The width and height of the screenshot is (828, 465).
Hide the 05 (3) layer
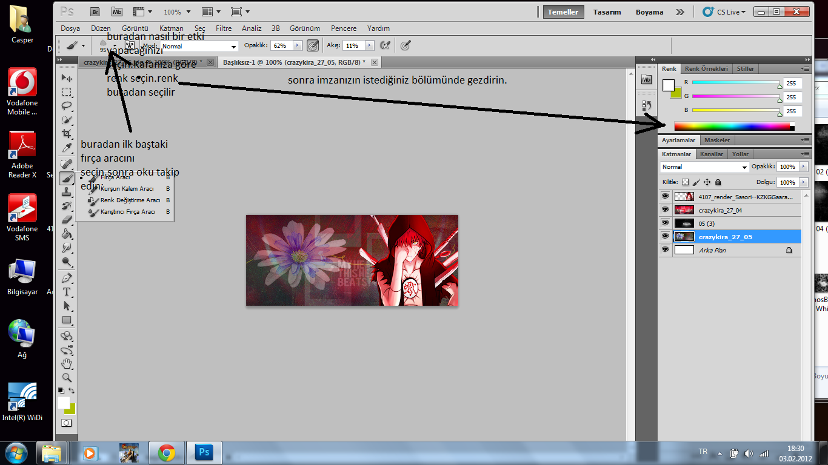tap(666, 223)
